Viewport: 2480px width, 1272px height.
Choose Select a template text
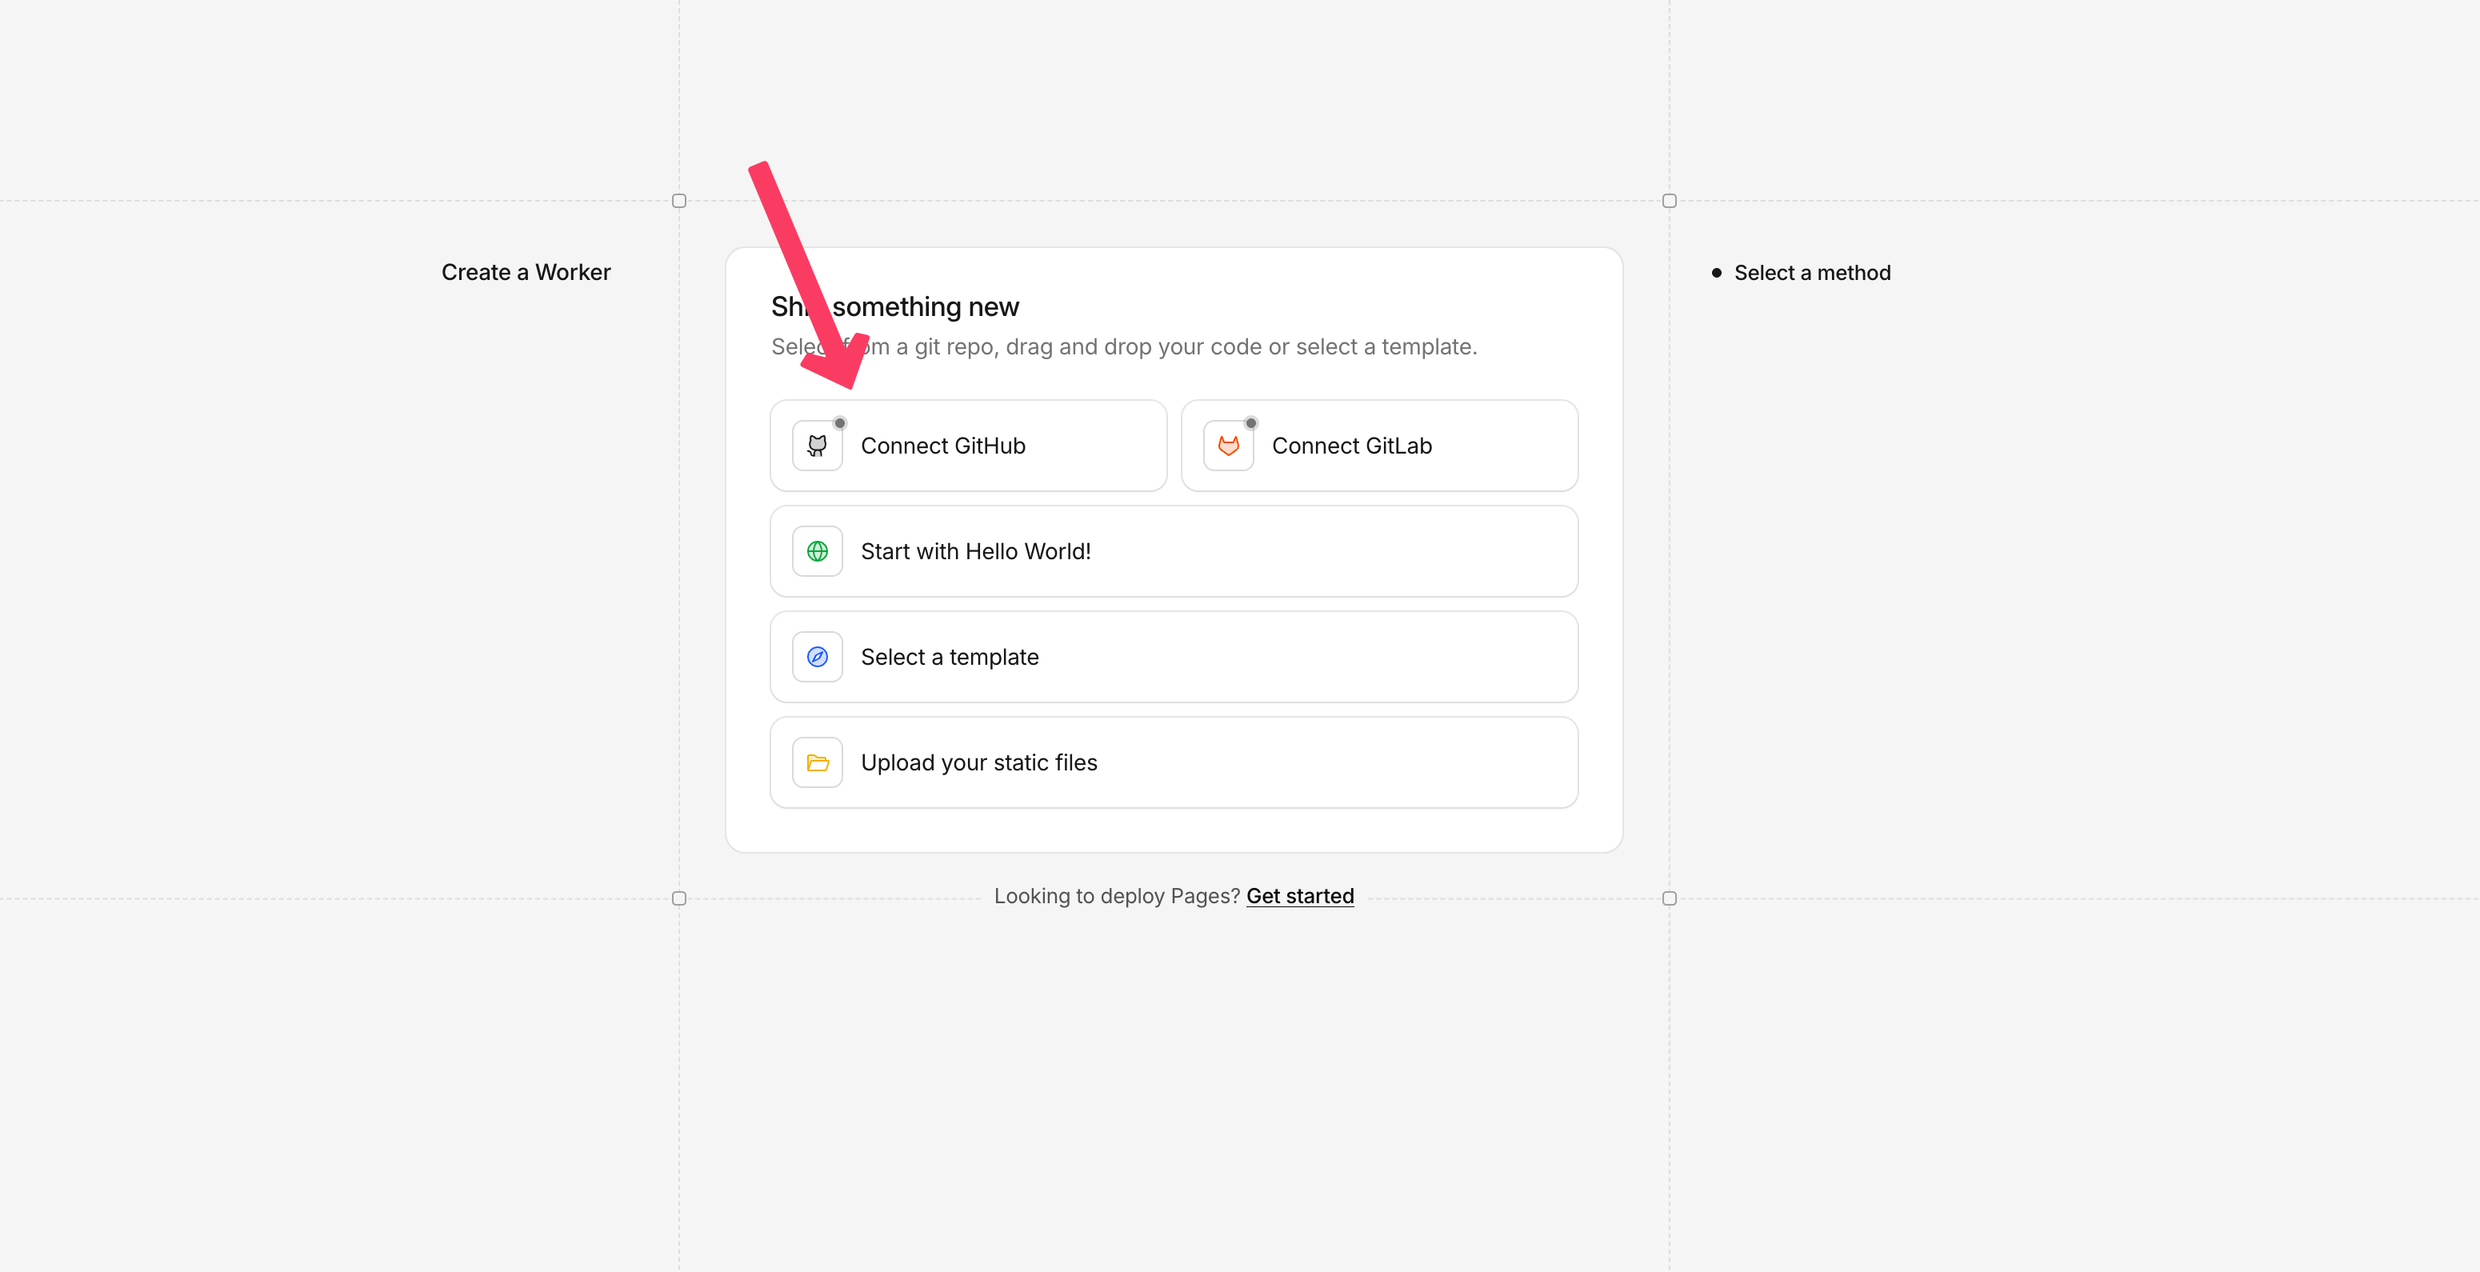[x=950, y=657]
